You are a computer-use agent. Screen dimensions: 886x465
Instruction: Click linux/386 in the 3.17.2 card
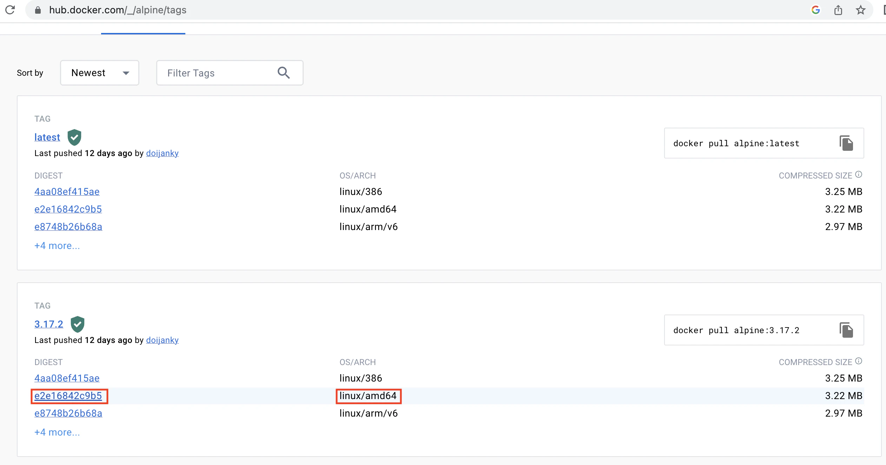click(361, 378)
